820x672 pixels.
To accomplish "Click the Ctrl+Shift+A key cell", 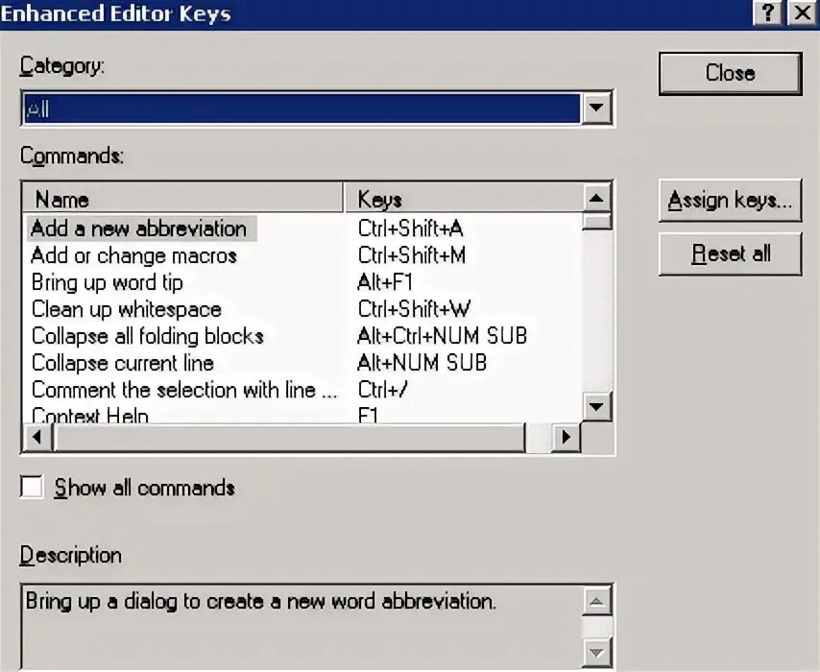I will click(x=411, y=228).
